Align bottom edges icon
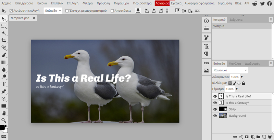This screenshot has height=140, width=274. tap(190, 11)
